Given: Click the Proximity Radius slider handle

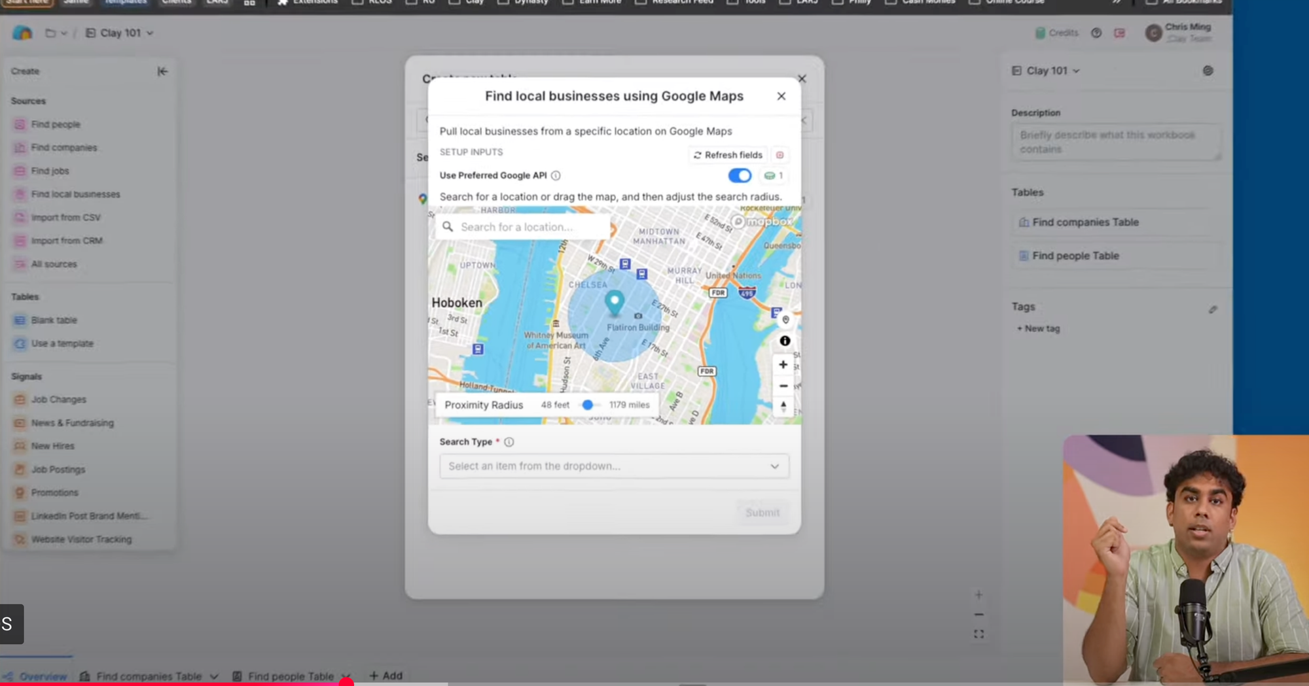Looking at the screenshot, I should pos(588,405).
